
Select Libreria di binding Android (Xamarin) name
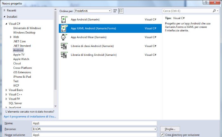click(x=94, y=55)
